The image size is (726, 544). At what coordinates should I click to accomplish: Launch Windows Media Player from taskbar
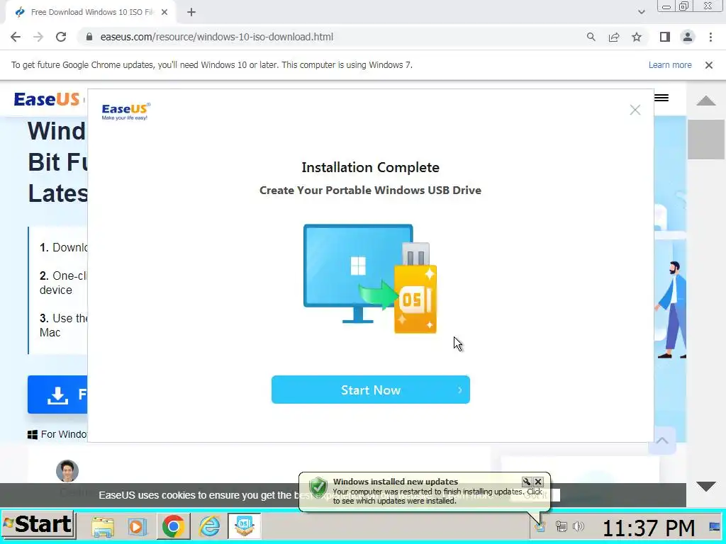click(x=138, y=526)
